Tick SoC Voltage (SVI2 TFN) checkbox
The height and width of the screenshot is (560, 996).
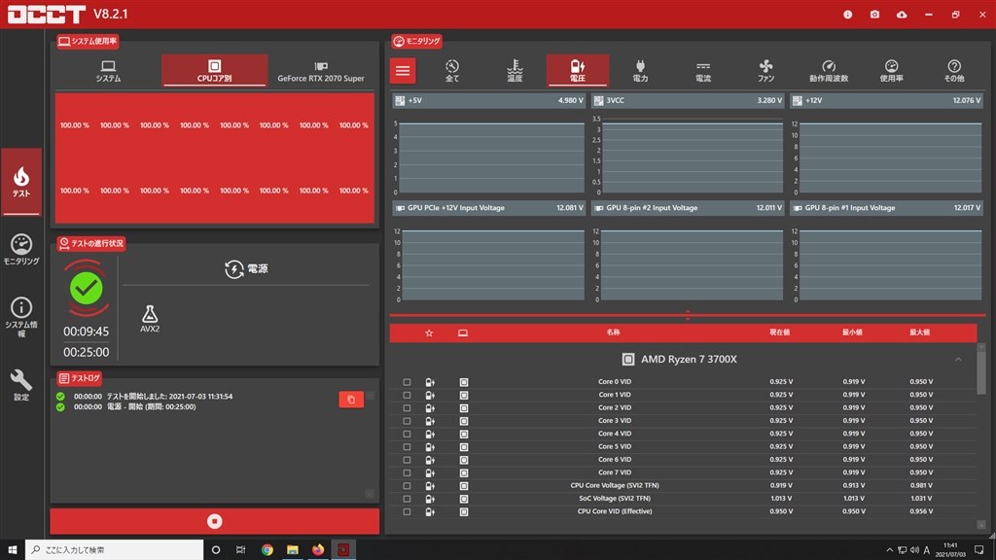[407, 499]
